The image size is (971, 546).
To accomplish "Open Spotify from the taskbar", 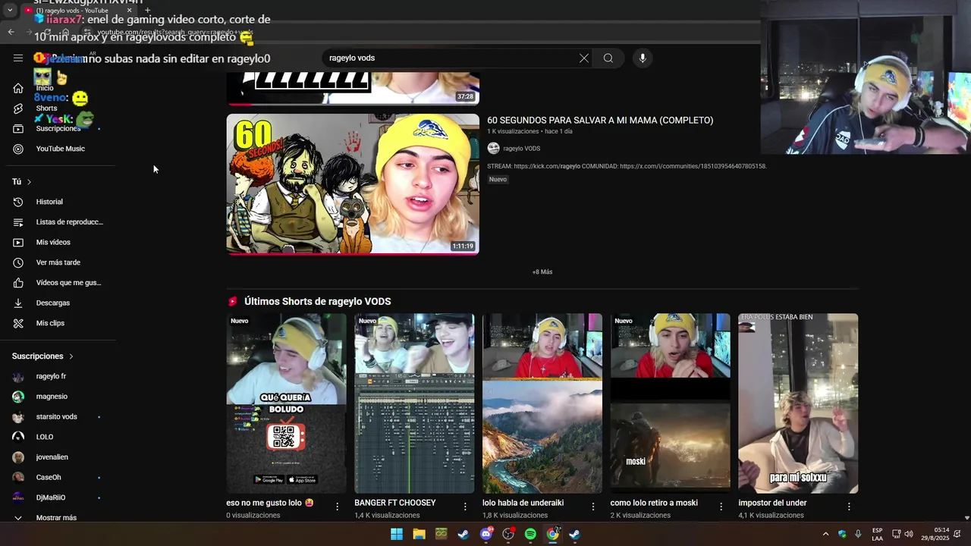I will [x=530, y=534].
